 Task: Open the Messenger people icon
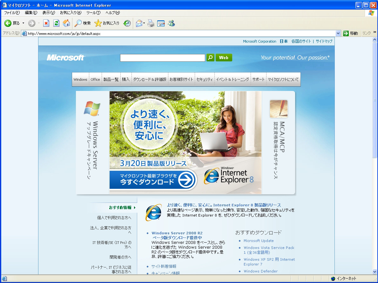171,23
